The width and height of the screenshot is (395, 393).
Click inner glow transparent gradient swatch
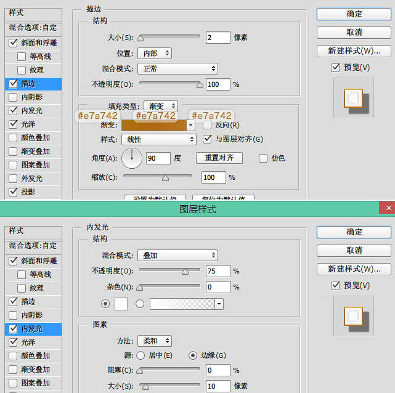tap(182, 304)
